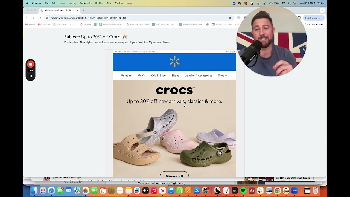Open Photos from the dock

(x=86, y=191)
